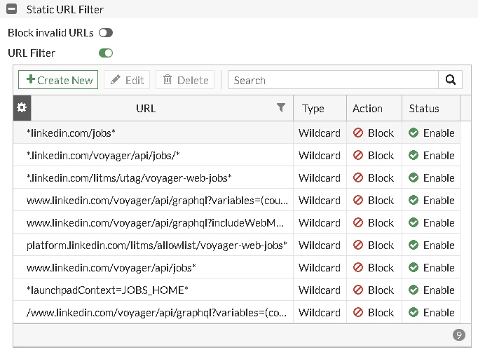This screenshot has height=350, width=478.
Task: Select the platform.linkedin.com allowlist URL row
Action: click(x=237, y=245)
